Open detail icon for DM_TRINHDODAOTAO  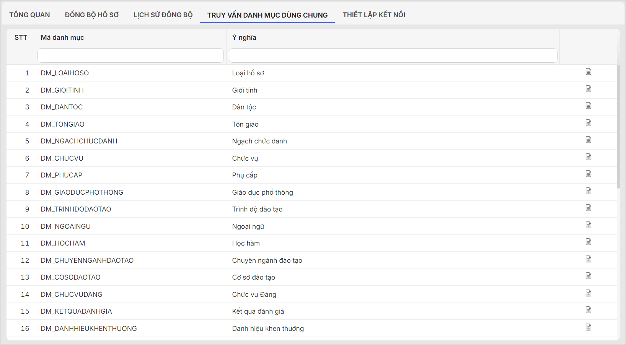[x=589, y=208]
